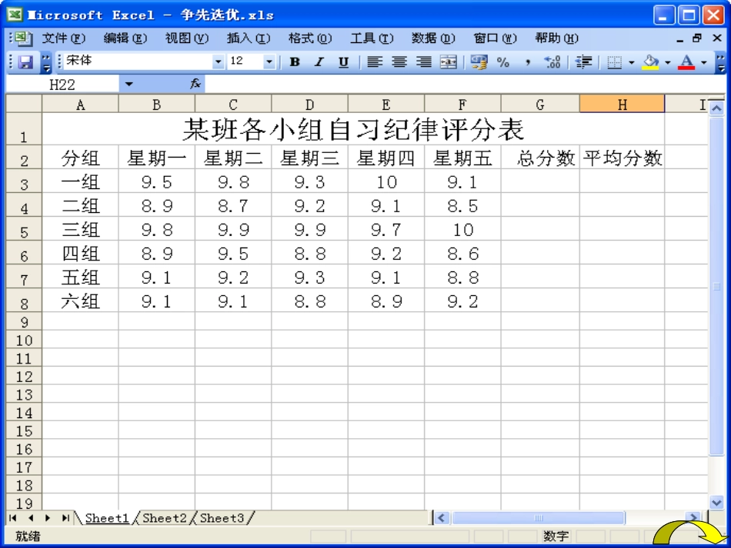Close workbook with menu bar X
This screenshot has height=548, width=731.
(717, 38)
